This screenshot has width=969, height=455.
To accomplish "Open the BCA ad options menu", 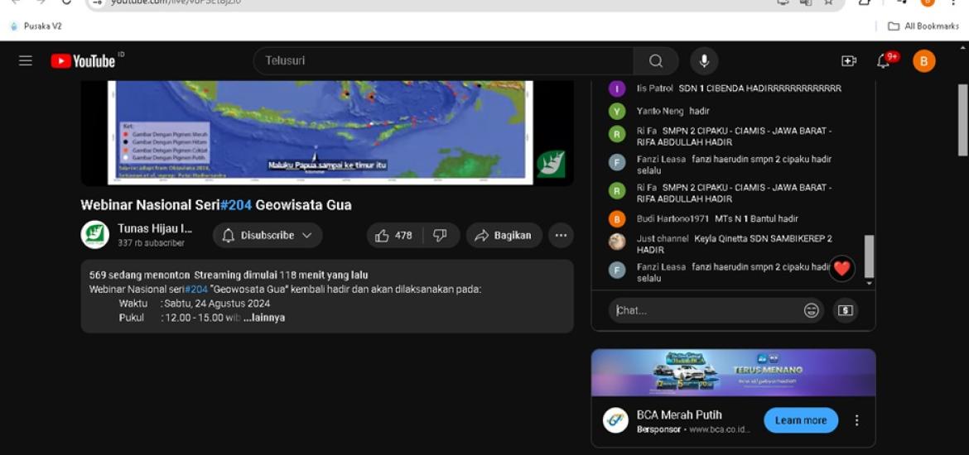I will pos(856,420).
